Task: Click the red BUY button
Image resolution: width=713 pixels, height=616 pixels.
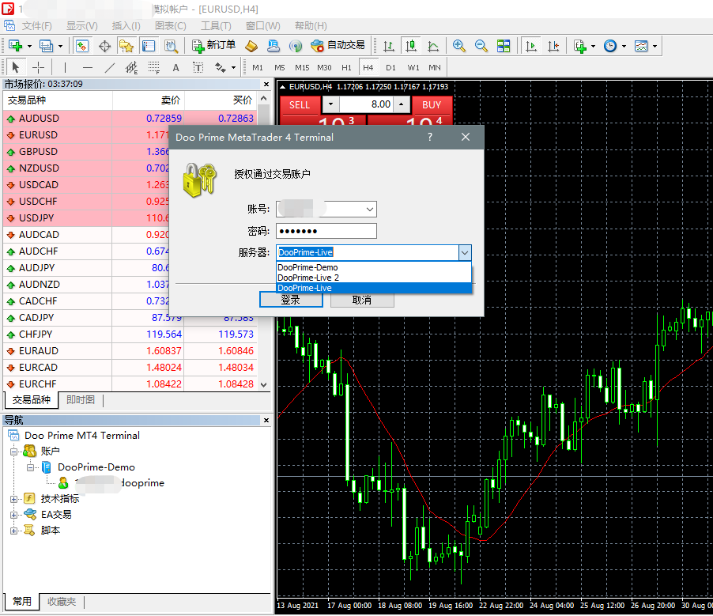Action: 432,105
